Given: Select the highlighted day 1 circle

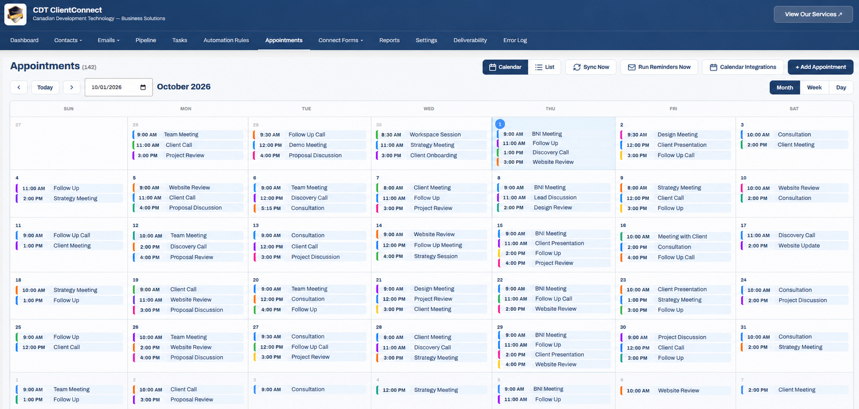Looking at the screenshot, I should tap(500, 124).
